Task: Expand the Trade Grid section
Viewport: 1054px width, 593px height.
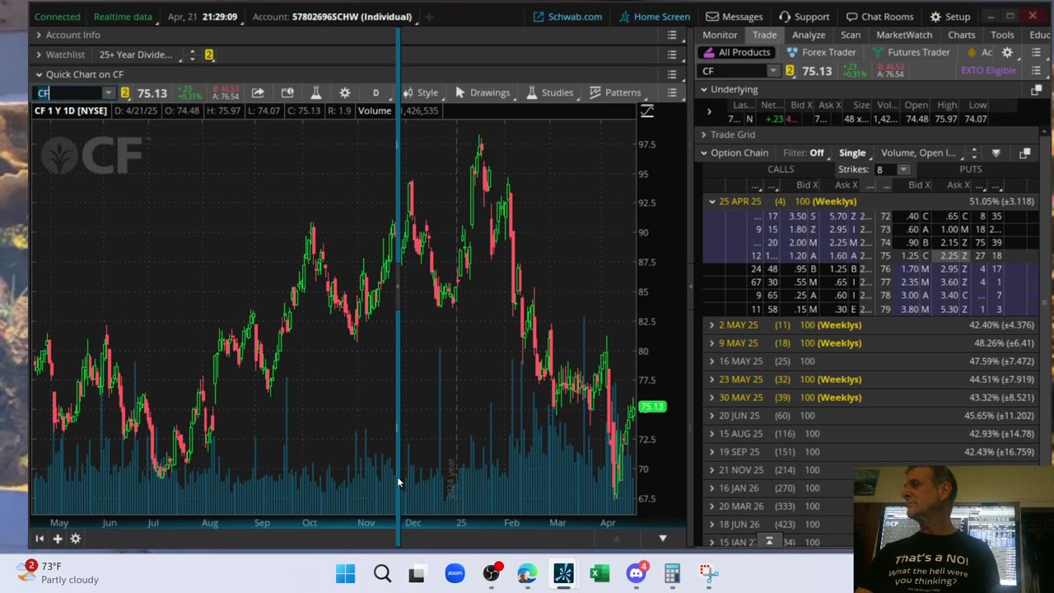Action: (703, 134)
